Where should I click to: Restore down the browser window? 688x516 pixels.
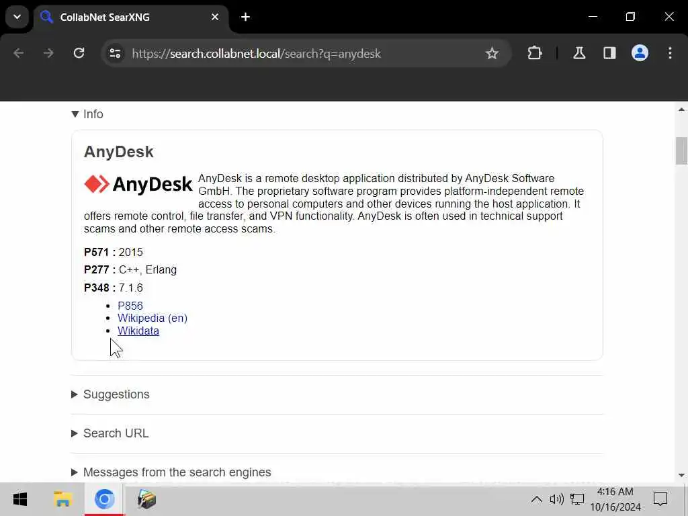coord(630,17)
